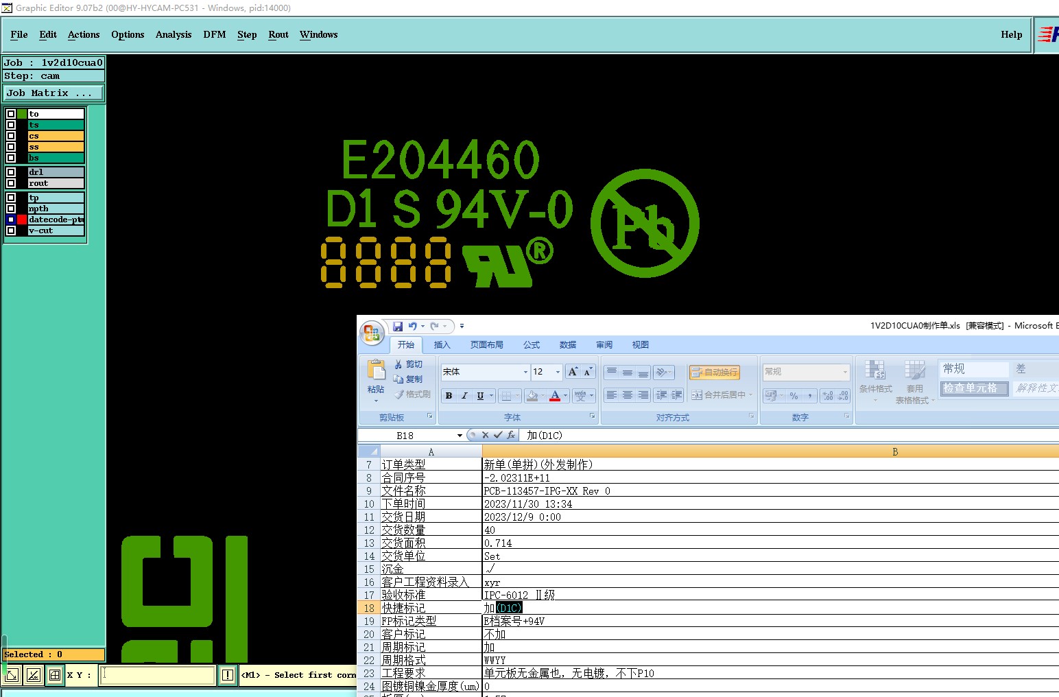Decrease font size with the small A button

(588, 372)
